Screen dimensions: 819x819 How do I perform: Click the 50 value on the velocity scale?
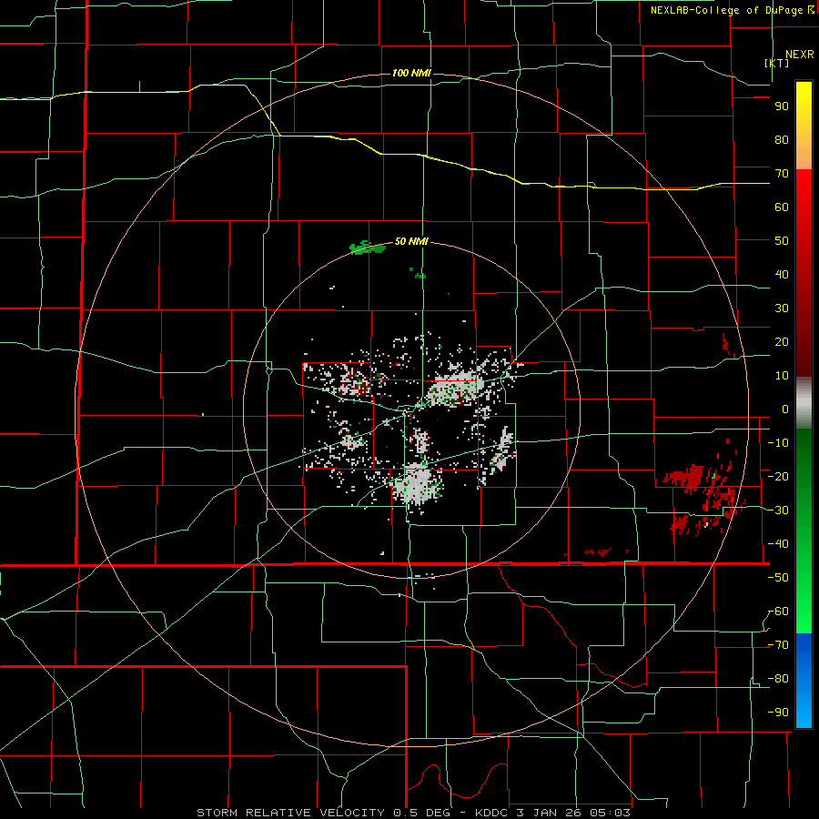pyautogui.click(x=782, y=241)
